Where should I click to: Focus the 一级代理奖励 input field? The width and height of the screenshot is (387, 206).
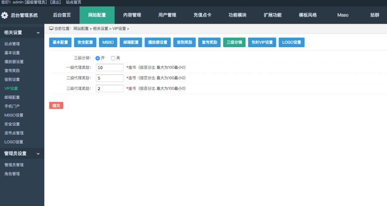click(110, 67)
